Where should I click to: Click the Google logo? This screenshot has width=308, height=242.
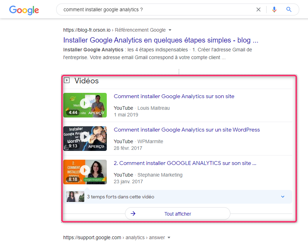pyautogui.click(x=24, y=10)
